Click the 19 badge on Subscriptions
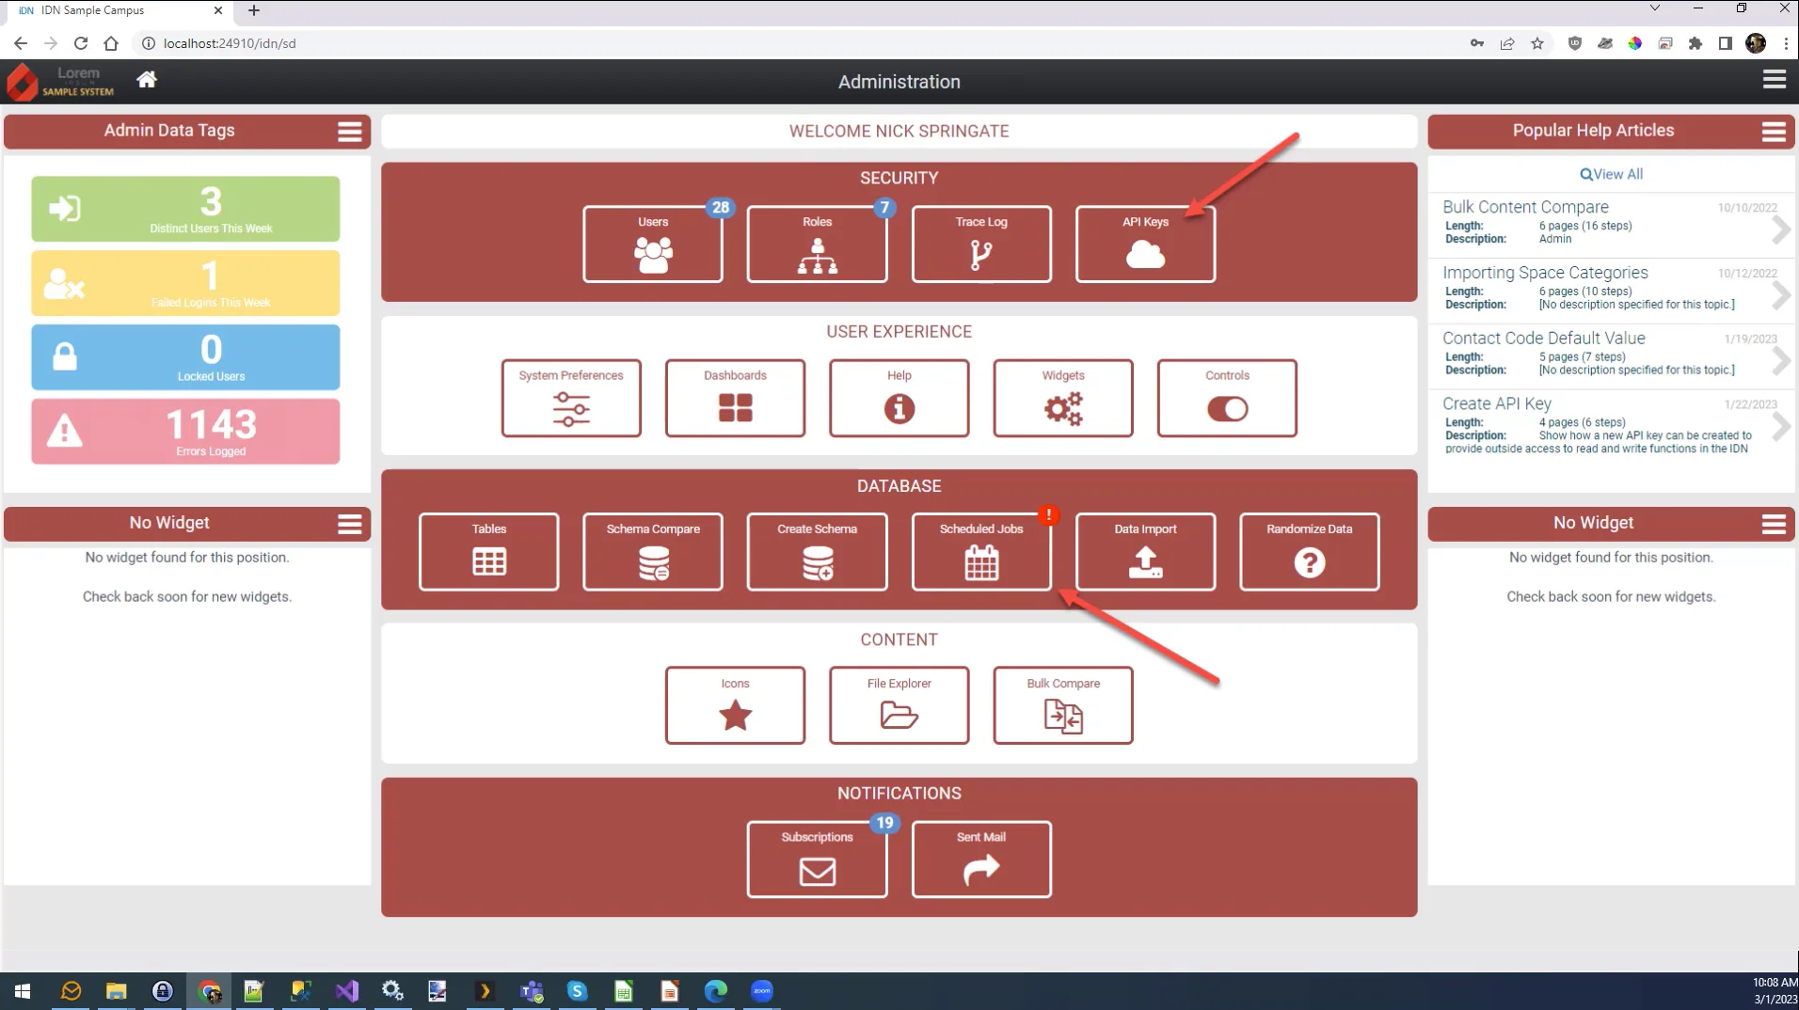This screenshot has width=1799, height=1010. click(884, 823)
